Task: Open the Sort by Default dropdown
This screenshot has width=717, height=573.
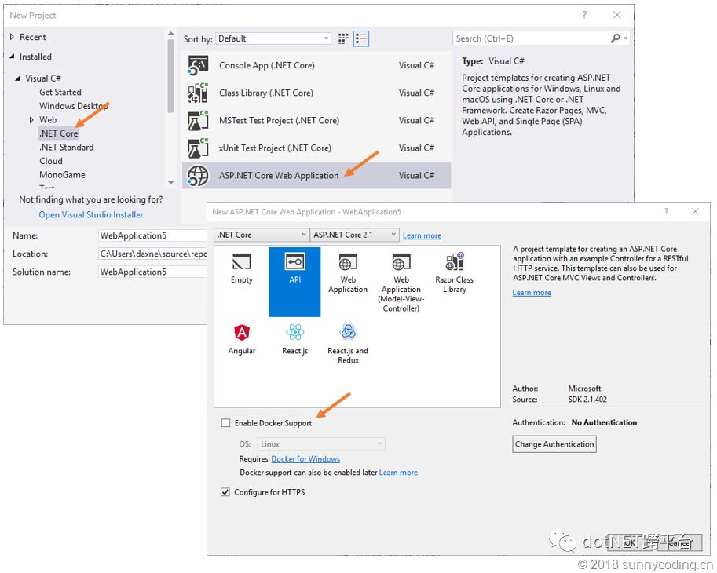Action: pos(273,38)
